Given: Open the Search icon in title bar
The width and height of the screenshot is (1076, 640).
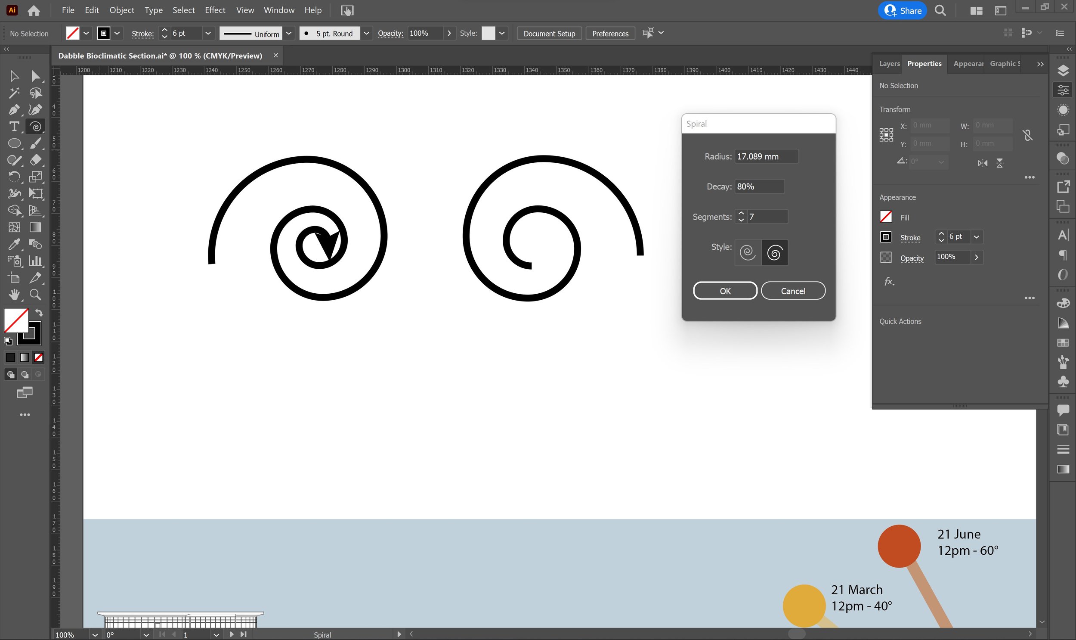Looking at the screenshot, I should coord(940,10).
